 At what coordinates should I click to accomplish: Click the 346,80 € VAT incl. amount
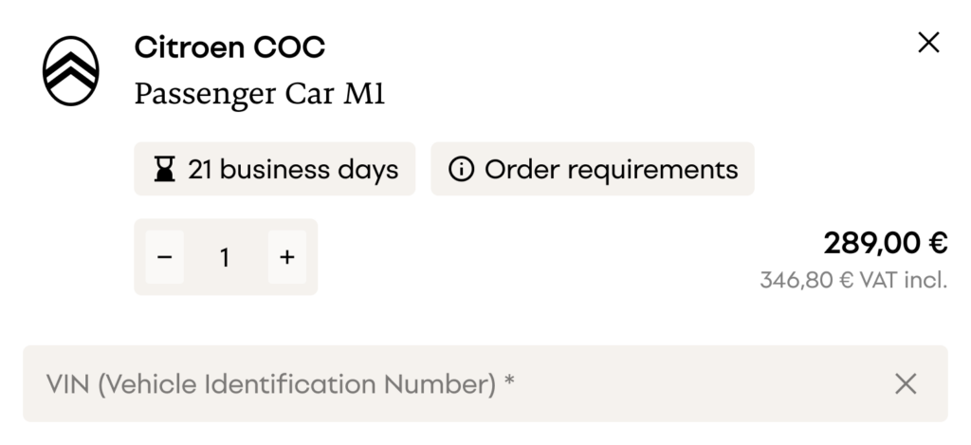click(852, 281)
